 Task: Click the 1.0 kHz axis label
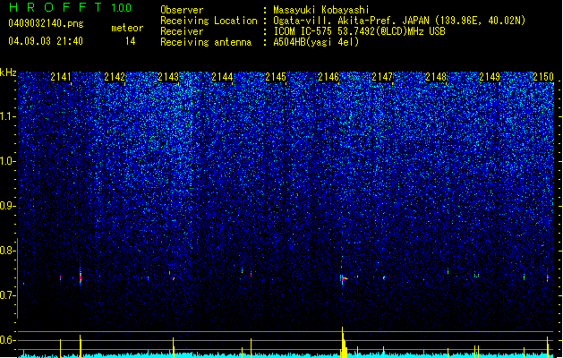pyautogui.click(x=7, y=161)
